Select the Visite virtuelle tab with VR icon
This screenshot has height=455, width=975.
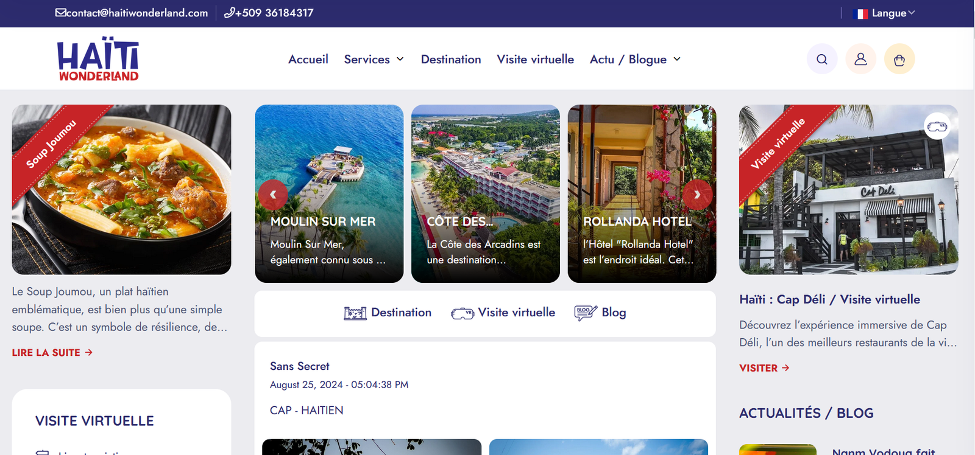point(503,313)
